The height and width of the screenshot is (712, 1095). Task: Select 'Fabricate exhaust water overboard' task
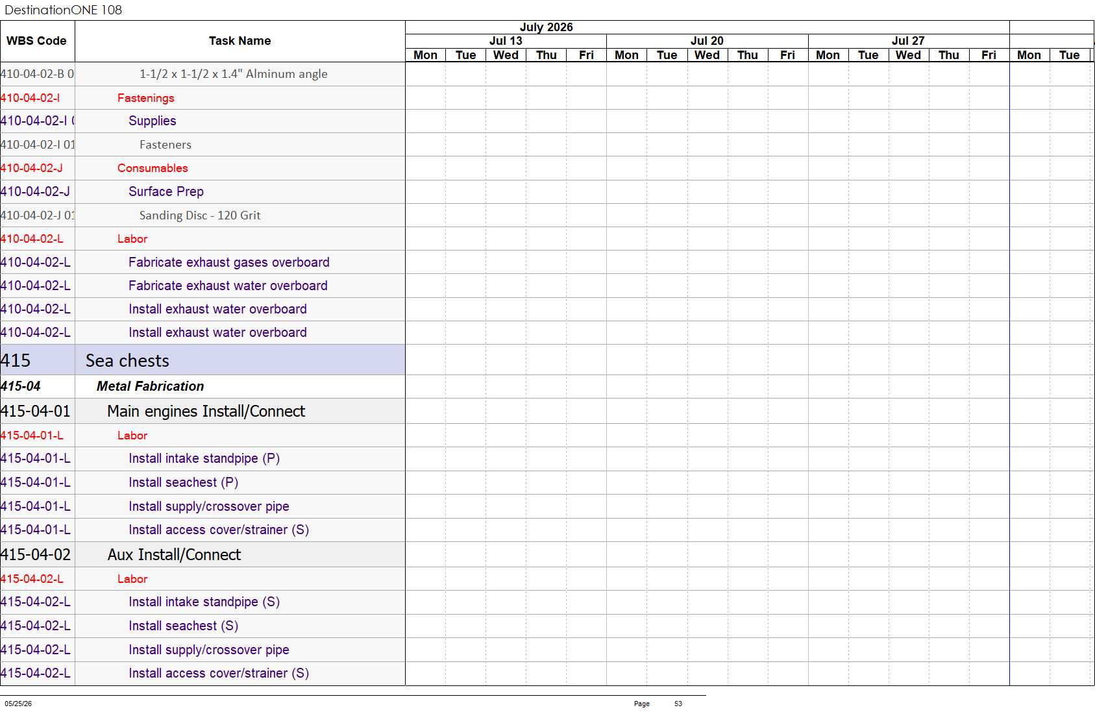228,286
